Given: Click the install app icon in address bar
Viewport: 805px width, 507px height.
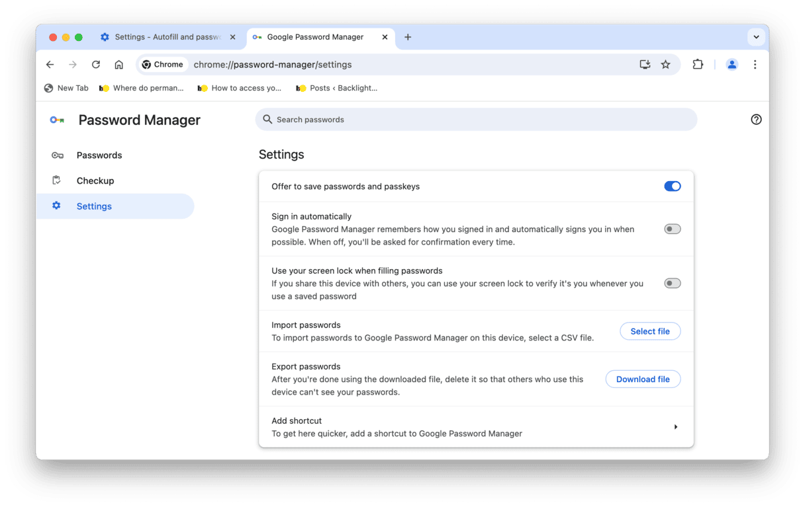Looking at the screenshot, I should click(645, 65).
